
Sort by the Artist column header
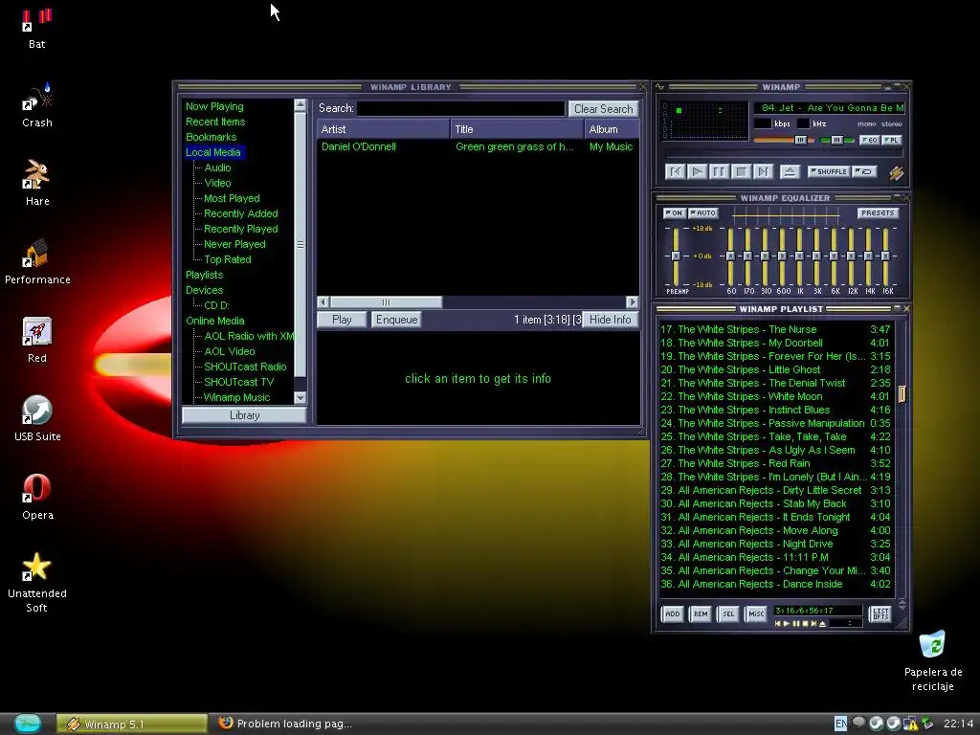(x=383, y=129)
